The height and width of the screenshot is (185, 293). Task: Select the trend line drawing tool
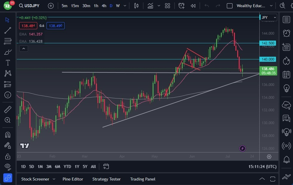(x=8, y=30)
